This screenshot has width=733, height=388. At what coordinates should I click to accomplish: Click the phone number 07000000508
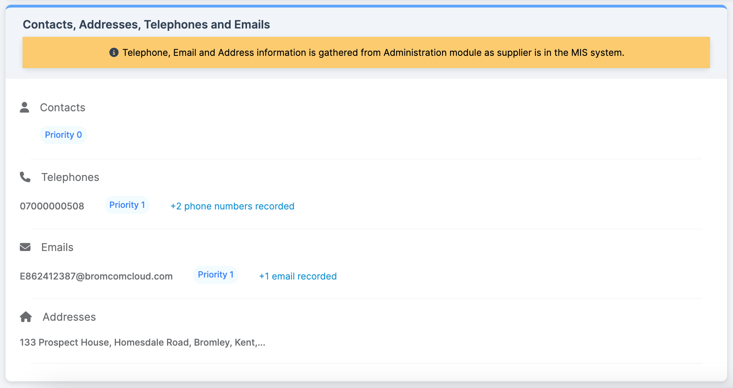click(52, 206)
